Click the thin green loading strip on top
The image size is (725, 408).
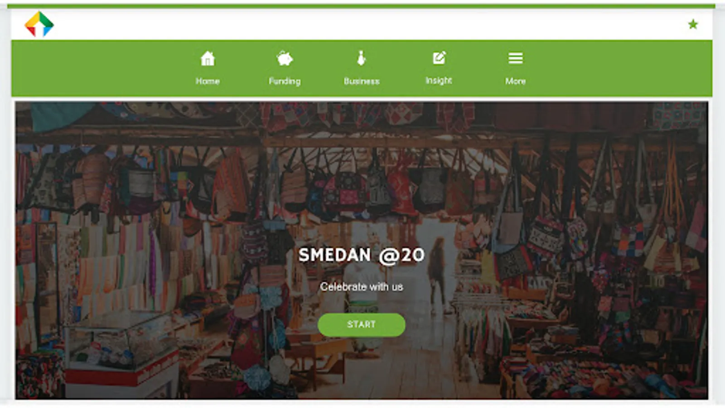coord(362,6)
